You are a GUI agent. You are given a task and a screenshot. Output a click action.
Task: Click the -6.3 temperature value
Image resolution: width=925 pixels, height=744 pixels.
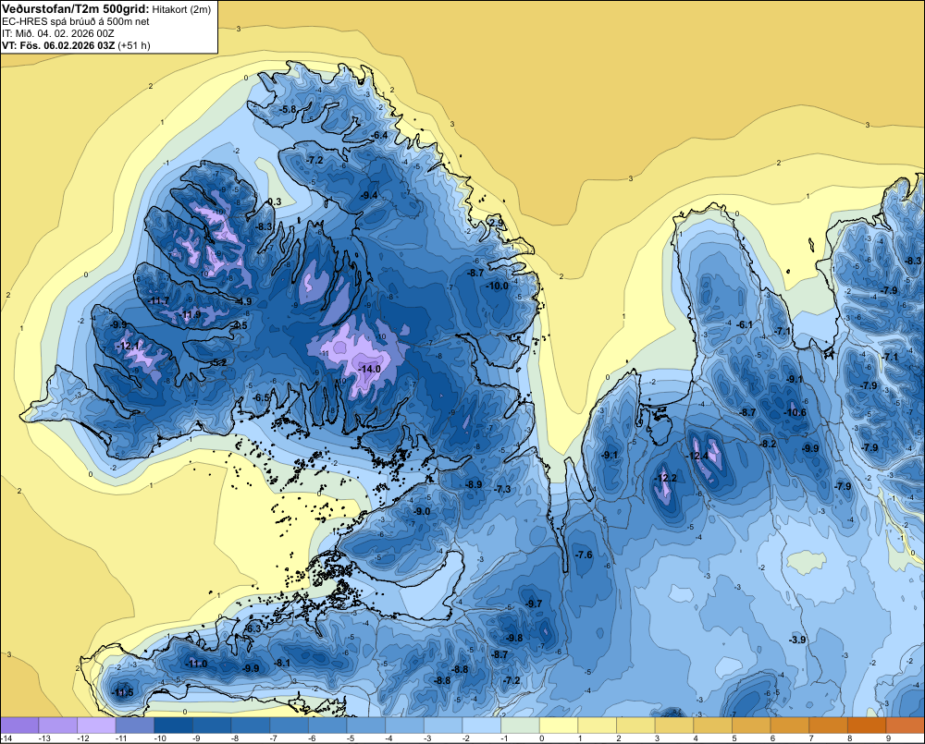252,629
